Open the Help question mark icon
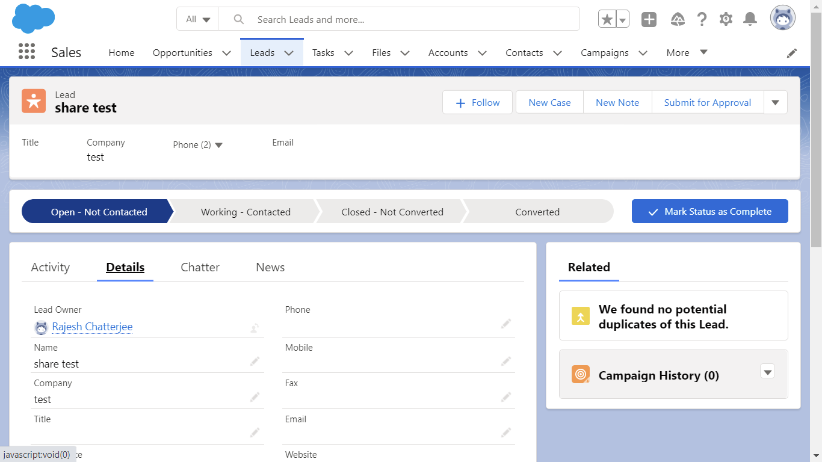Screen dimensions: 822x462 point(702,19)
